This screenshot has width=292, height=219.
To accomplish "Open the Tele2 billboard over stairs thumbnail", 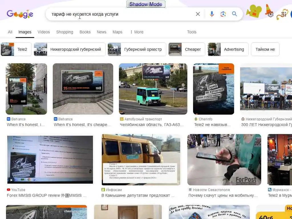I will click(x=83, y=89).
